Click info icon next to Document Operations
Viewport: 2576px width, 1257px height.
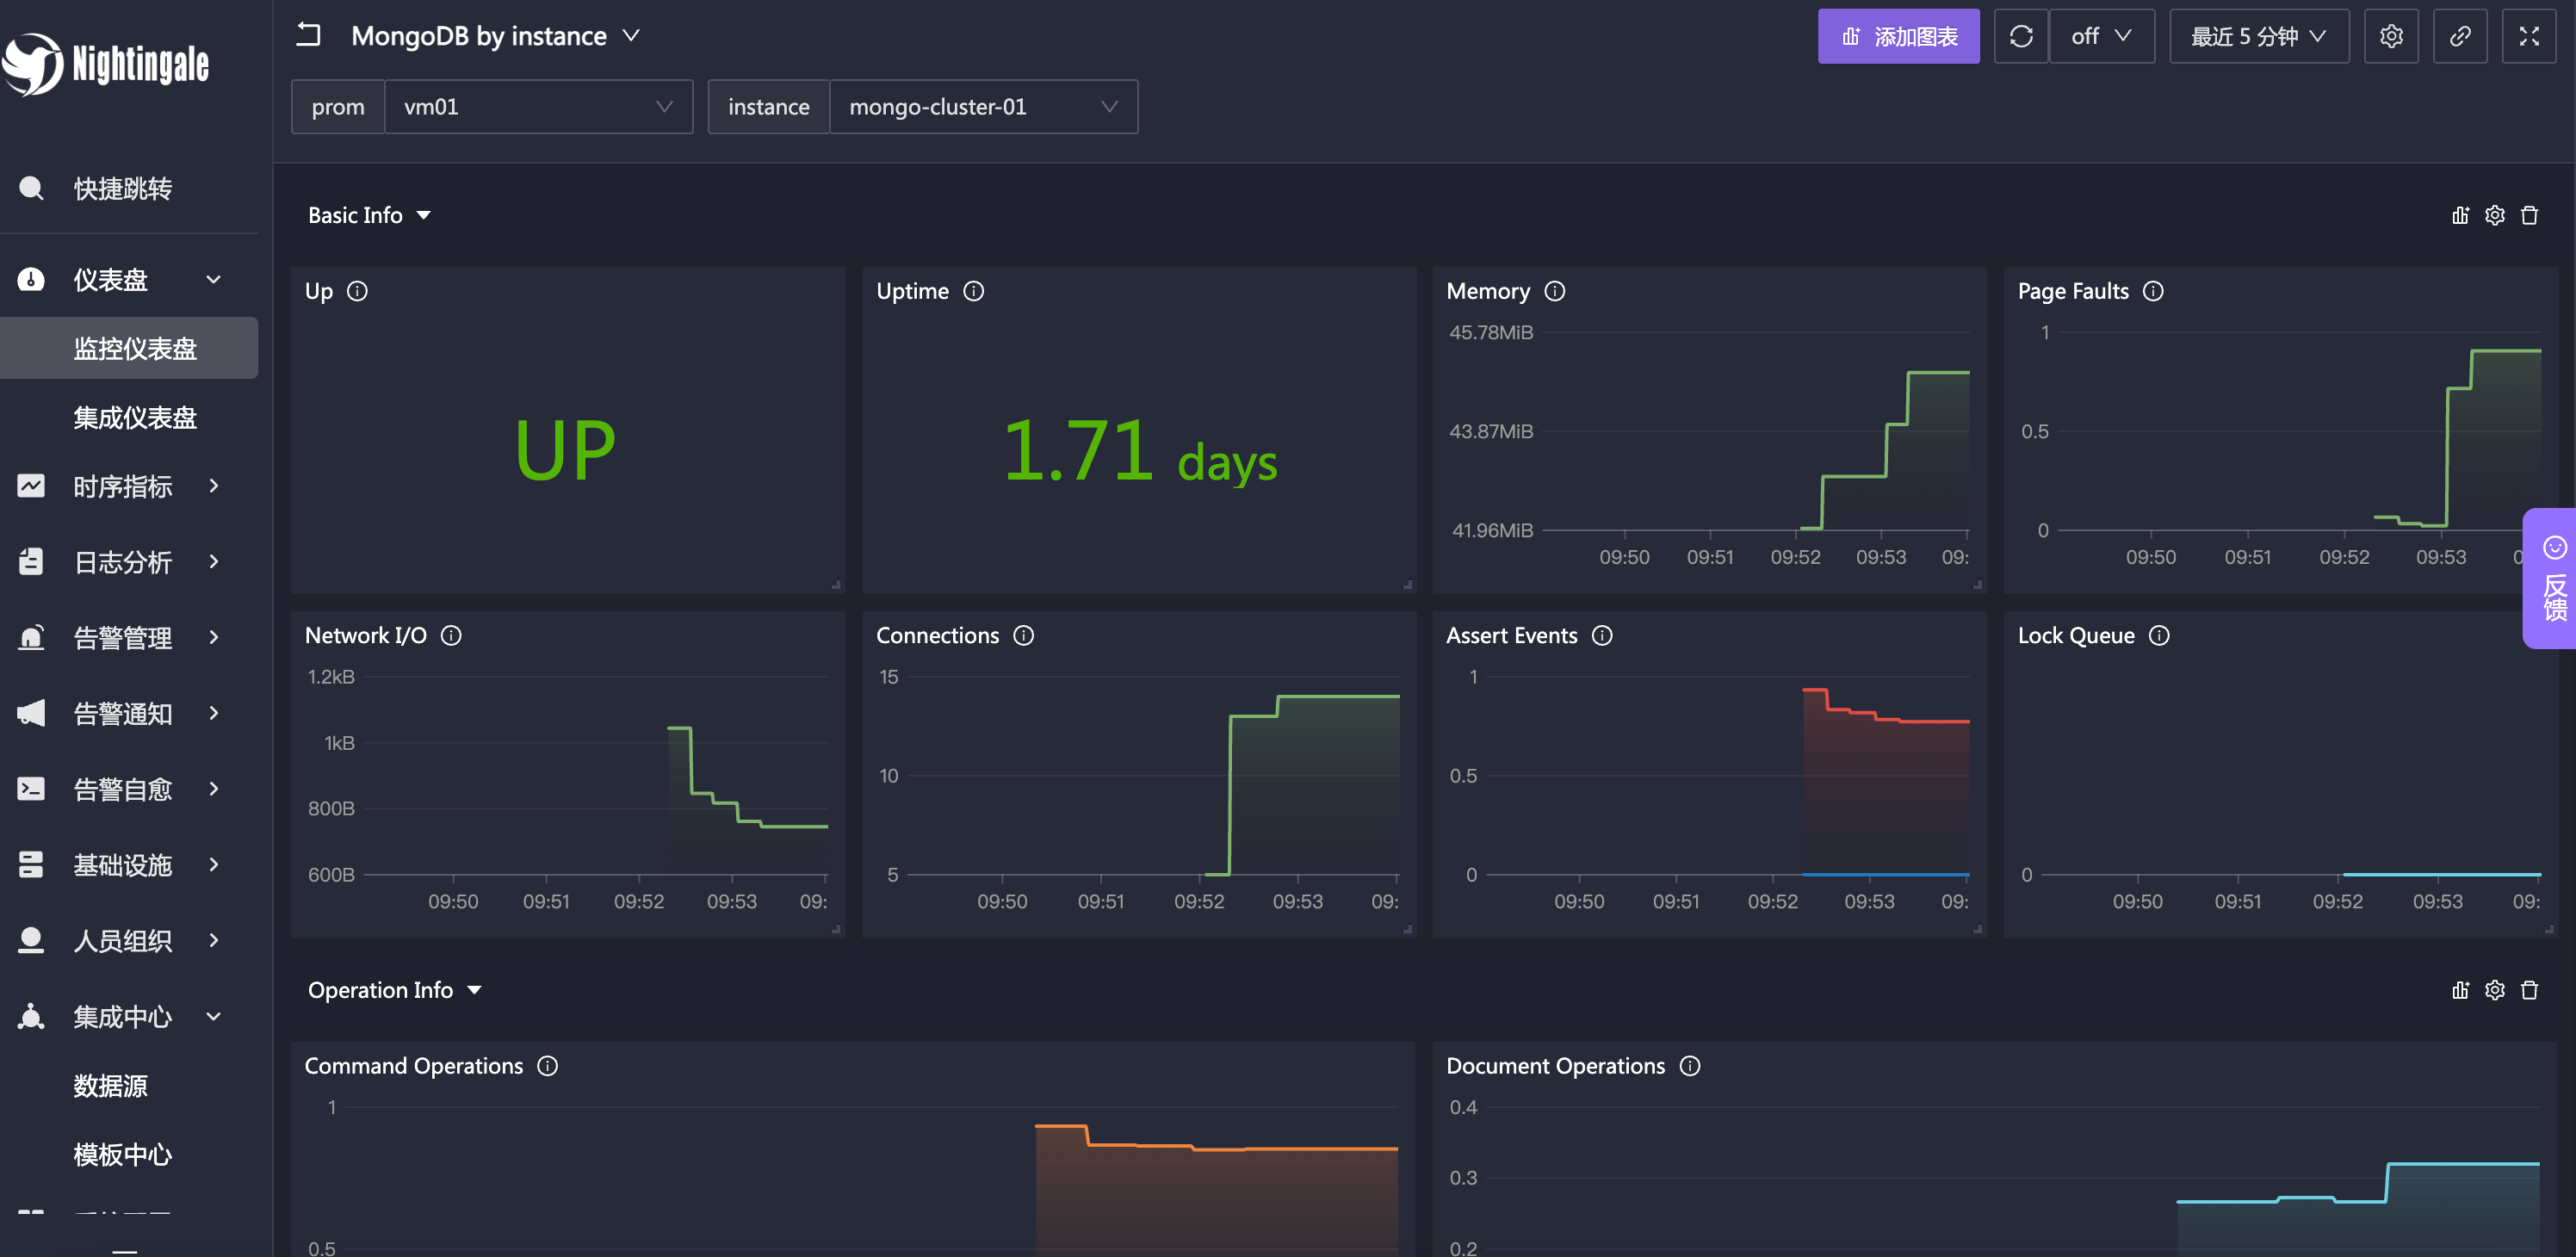[x=1689, y=1065]
